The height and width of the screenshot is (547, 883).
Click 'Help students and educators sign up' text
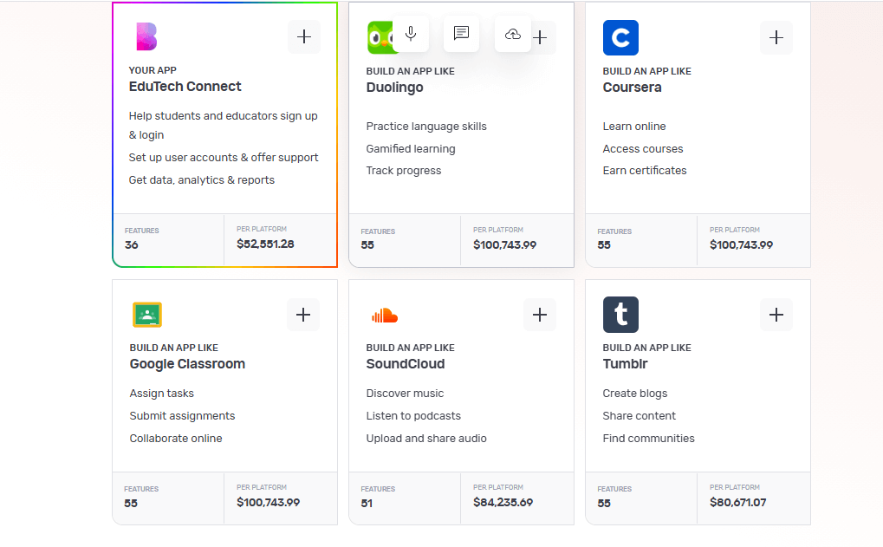223,116
